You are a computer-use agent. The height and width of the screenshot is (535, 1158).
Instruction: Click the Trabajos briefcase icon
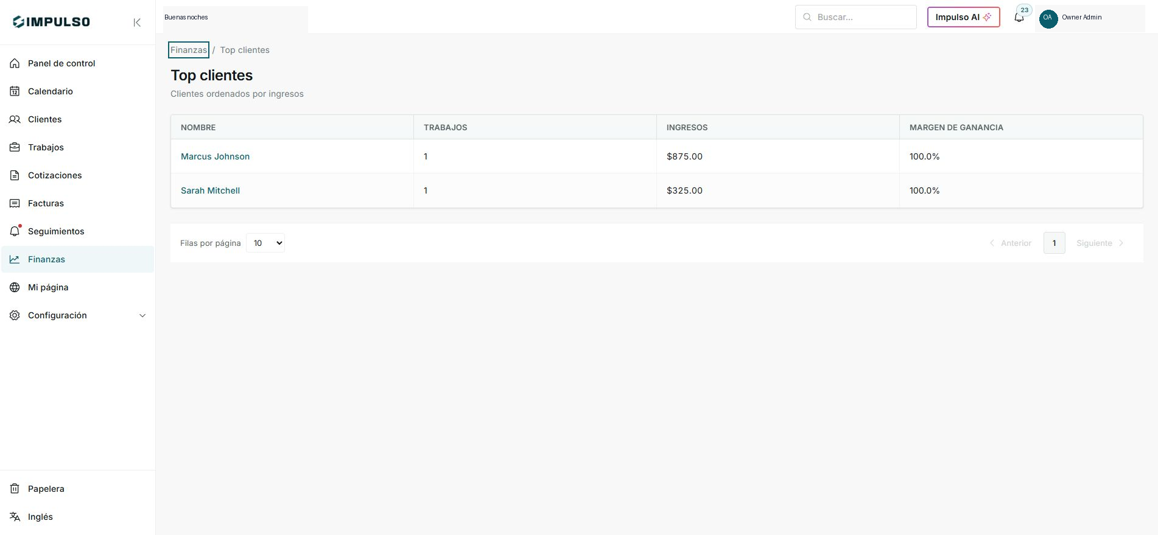click(15, 147)
